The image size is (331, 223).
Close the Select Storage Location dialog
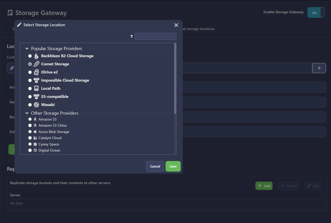[176, 25]
